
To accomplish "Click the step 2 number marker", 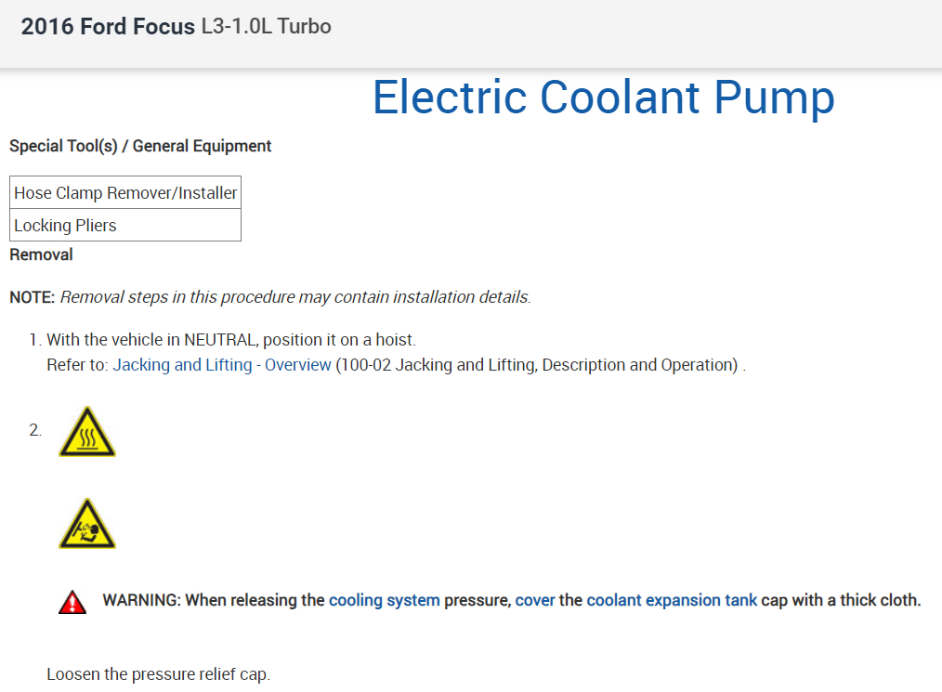I will click(x=35, y=430).
